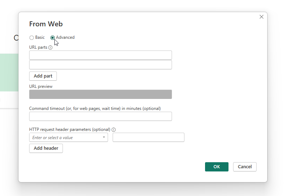Focus the Command timeout minutes field
This screenshot has width=285, height=196.
(100, 116)
